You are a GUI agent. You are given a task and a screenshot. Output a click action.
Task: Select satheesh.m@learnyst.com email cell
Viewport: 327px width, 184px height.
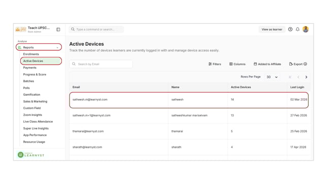(x=90, y=100)
